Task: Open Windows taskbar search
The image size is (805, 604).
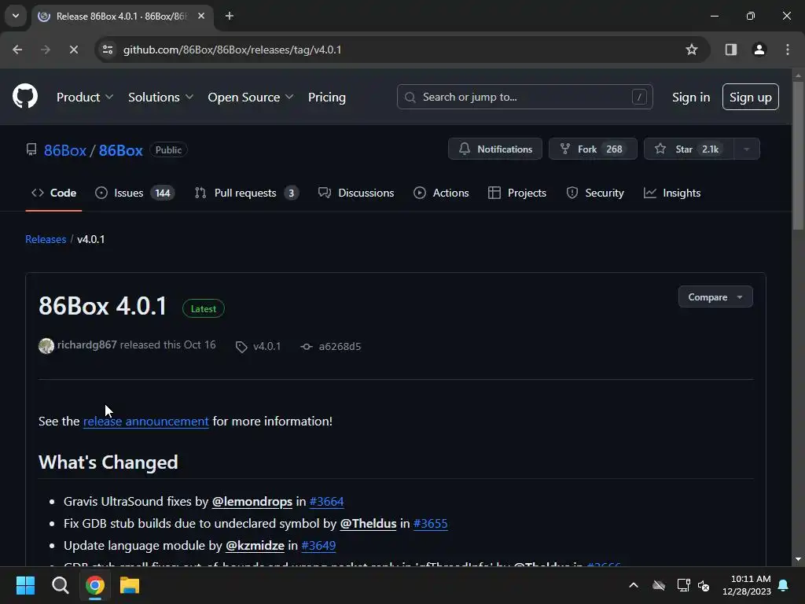Action: click(x=60, y=585)
